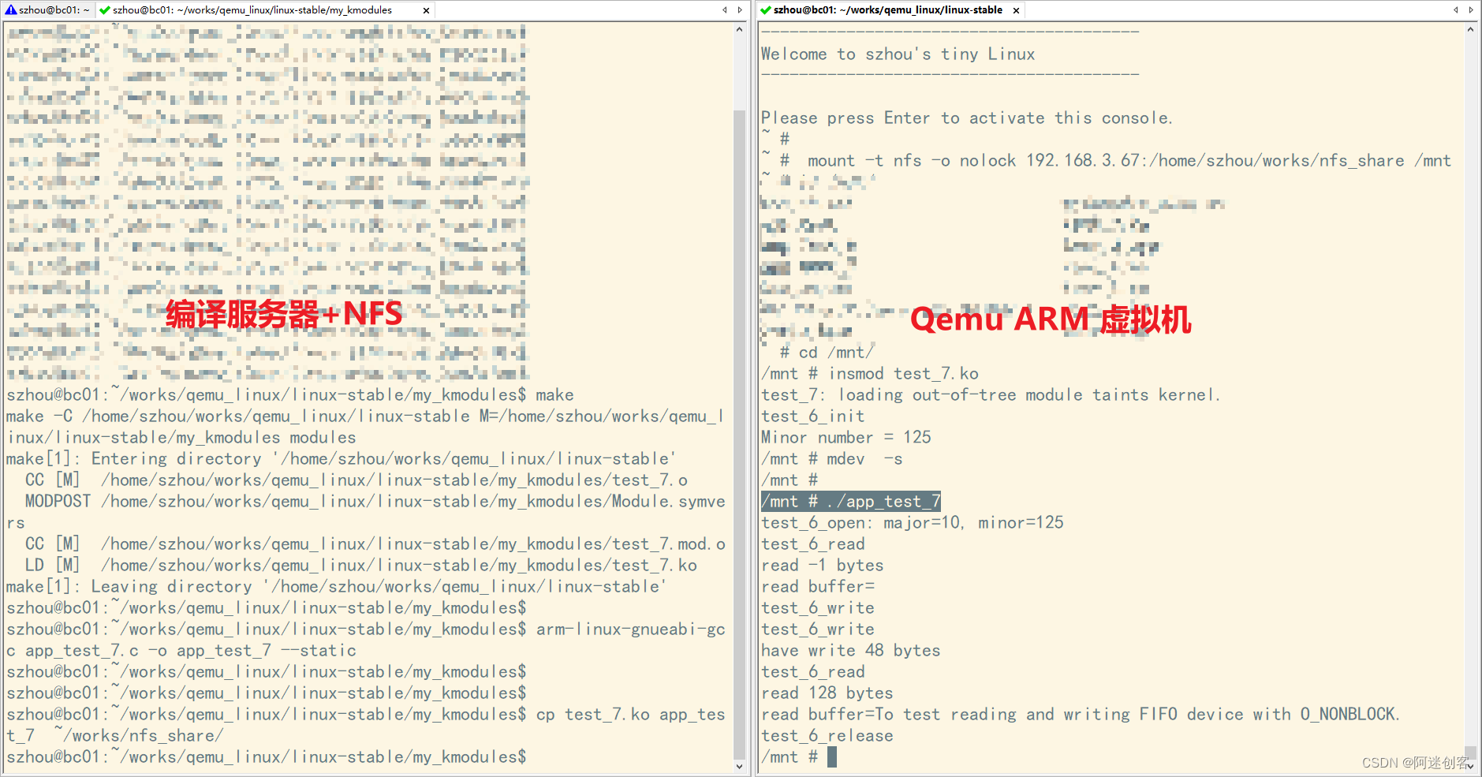Viewport: 1482px width, 777px height.
Task: Click 'LD [M] ...test_7.ko' build line
Action: click(361, 565)
